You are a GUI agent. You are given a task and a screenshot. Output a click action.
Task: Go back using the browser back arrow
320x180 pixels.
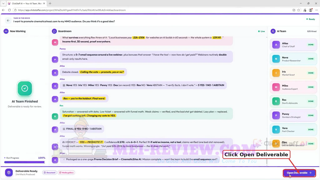[x=3, y=10]
